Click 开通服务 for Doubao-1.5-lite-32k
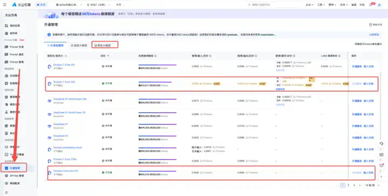Viewport: 388px width, 196px height. 357,67
